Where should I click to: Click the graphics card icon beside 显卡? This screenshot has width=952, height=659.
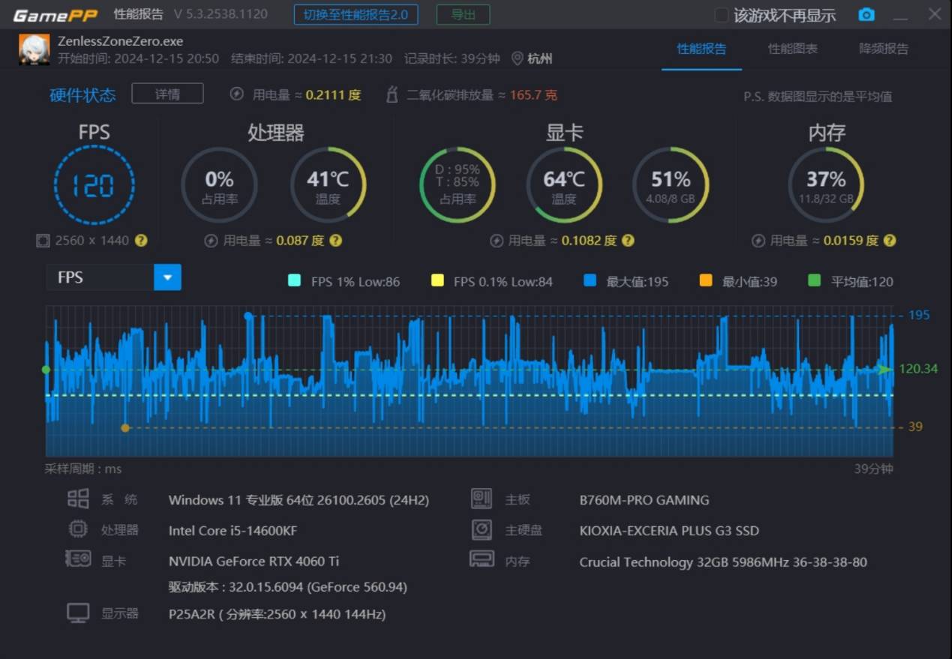pos(78,559)
